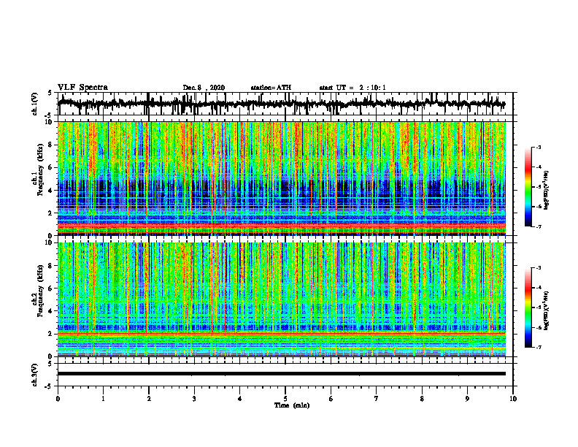
Task: Click the 'start UT = 2 : 10: 1' text
Action: [x=352, y=88]
